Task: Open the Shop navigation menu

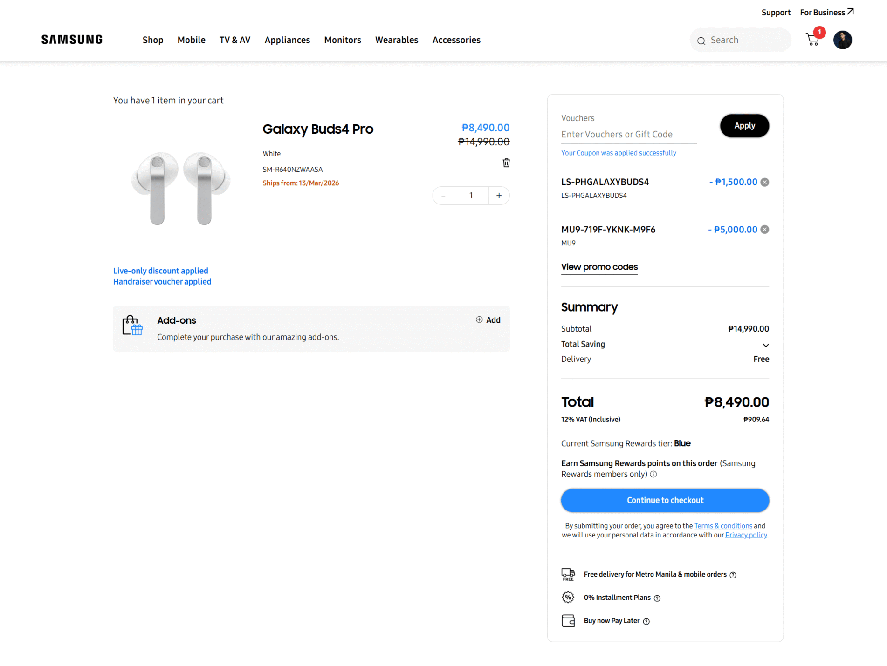Action: point(153,40)
